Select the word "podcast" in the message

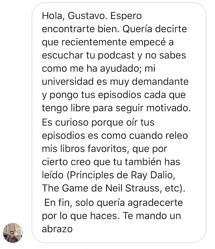(116, 56)
